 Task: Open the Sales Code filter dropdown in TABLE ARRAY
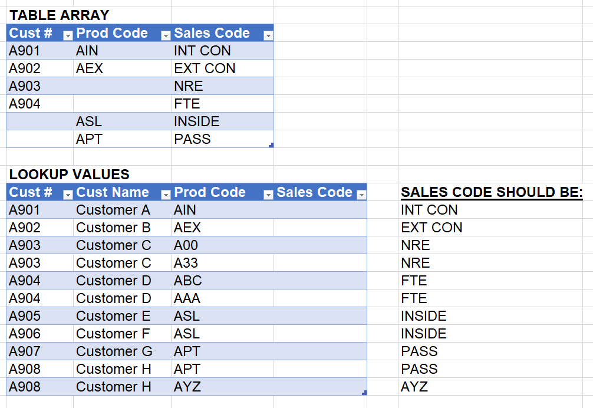(x=268, y=35)
